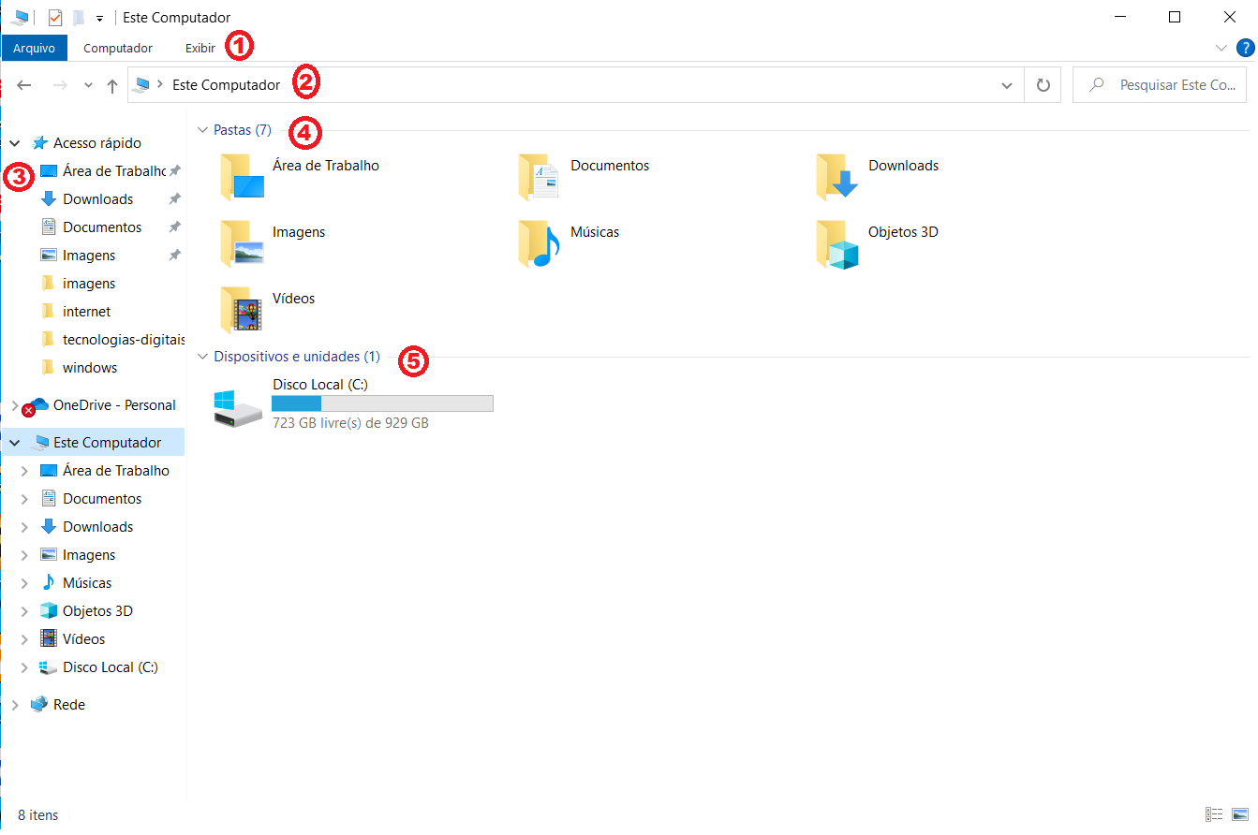
Task: Expand Músicas in the navigation tree
Action: pos(25,583)
